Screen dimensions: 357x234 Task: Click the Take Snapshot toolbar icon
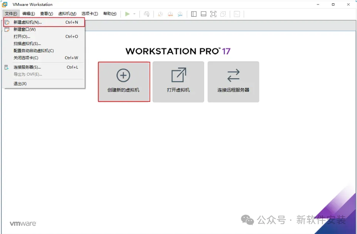pyautogui.click(x=161, y=14)
